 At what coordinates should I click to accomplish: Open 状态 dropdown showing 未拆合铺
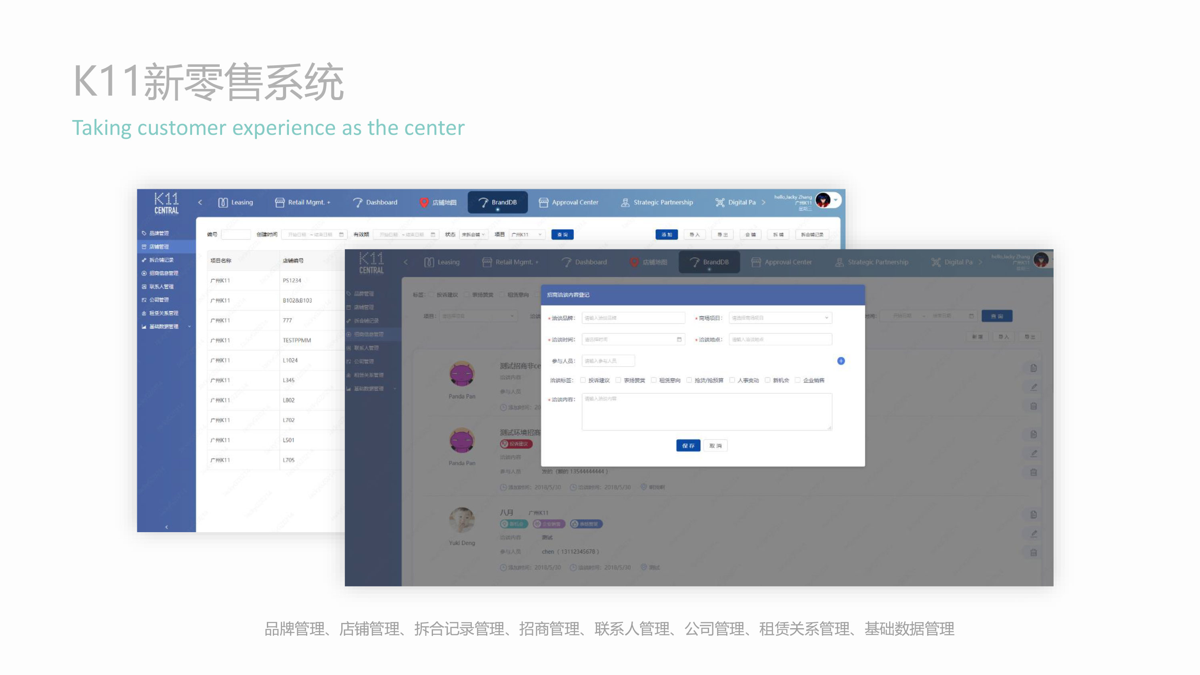tap(473, 234)
